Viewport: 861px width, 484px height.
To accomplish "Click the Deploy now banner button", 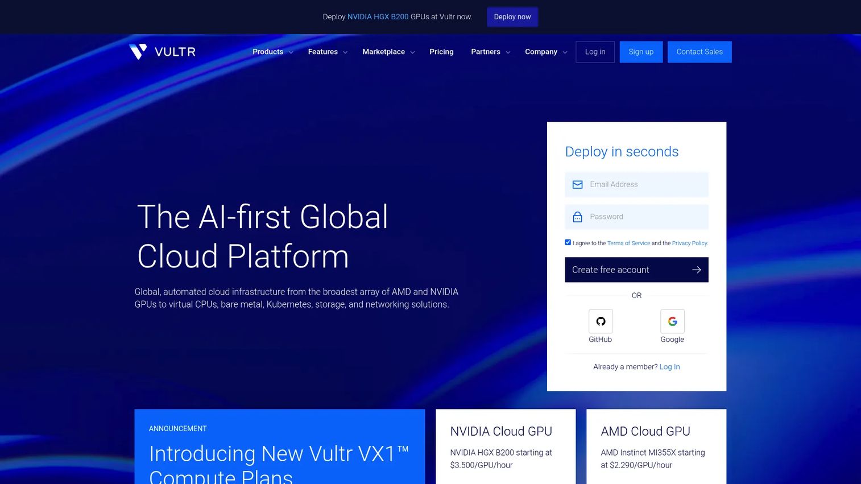I will coord(512,17).
